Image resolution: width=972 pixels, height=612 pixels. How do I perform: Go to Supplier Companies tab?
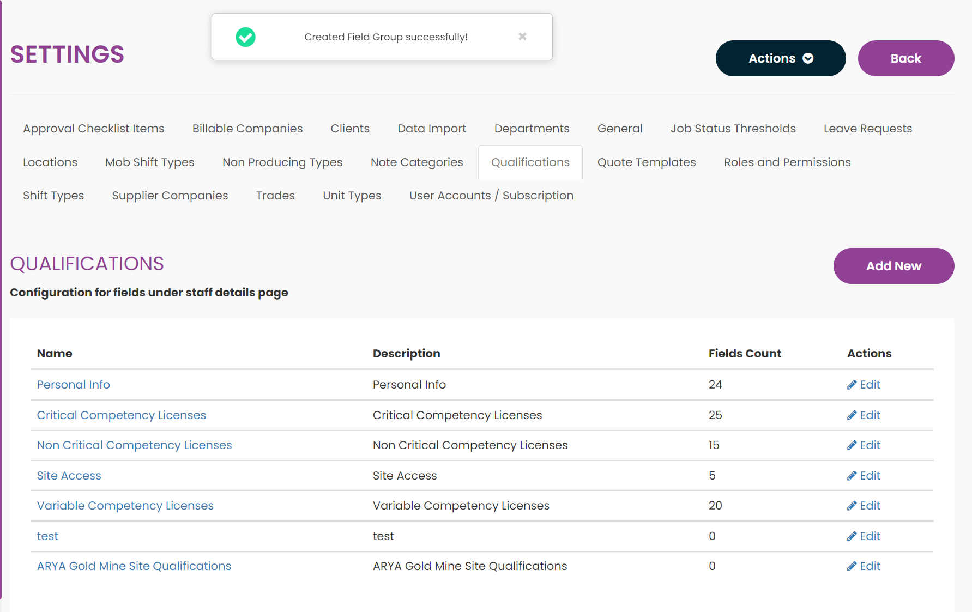[170, 196]
